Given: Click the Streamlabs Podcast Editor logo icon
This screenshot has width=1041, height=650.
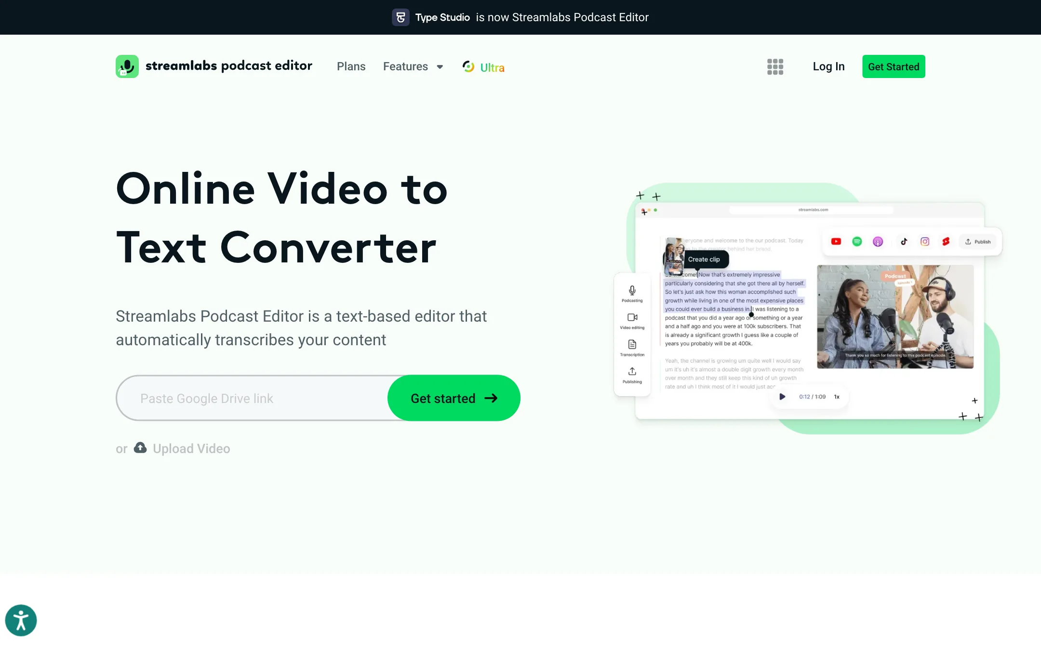Looking at the screenshot, I should coord(127,66).
